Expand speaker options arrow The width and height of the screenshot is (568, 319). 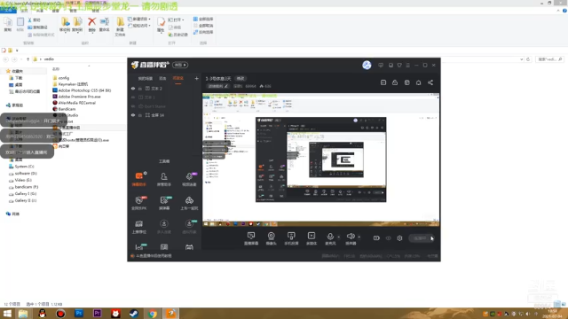[359, 237]
